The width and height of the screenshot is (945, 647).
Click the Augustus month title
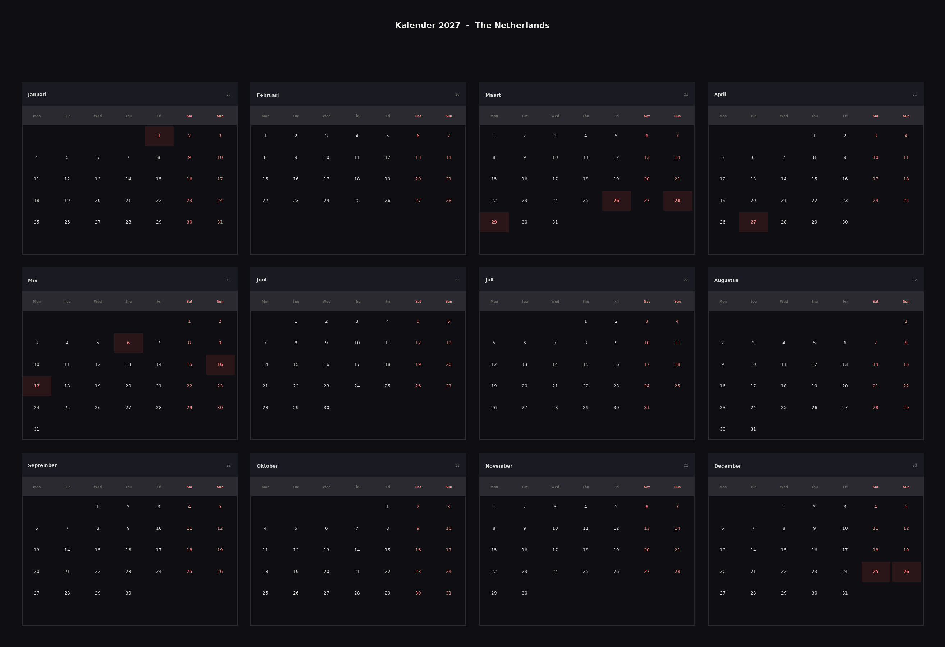(726, 280)
